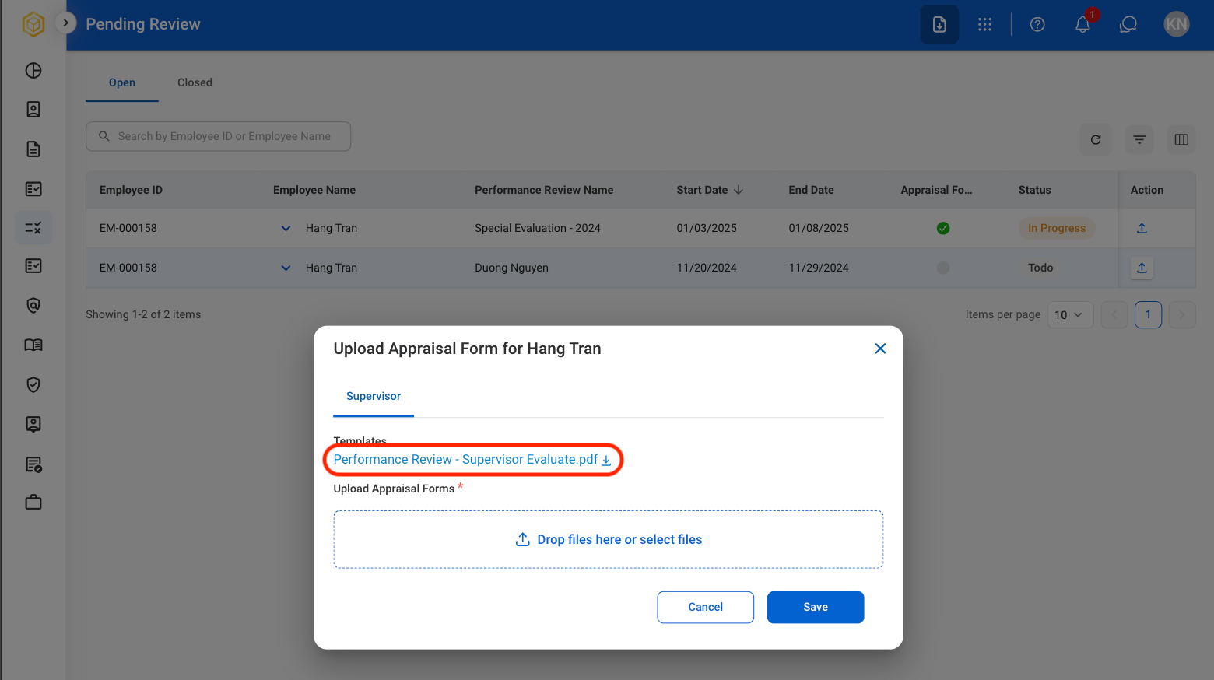Viewport: 1214px width, 680px height.
Task: Click upload icon in Todo row
Action: (1142, 268)
